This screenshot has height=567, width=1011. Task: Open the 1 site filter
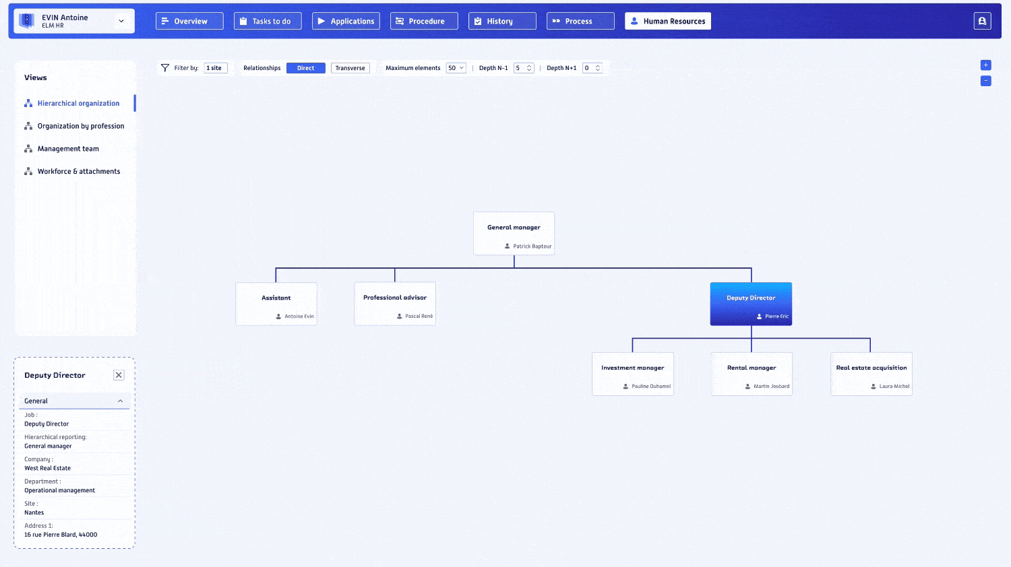215,67
